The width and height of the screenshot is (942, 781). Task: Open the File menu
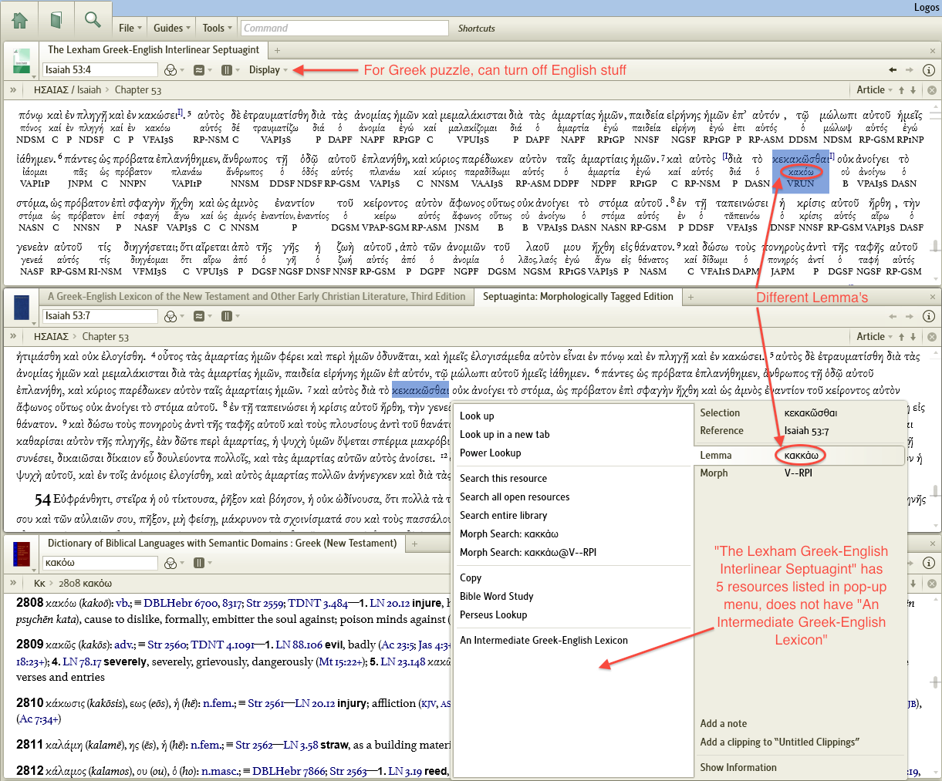[130, 28]
